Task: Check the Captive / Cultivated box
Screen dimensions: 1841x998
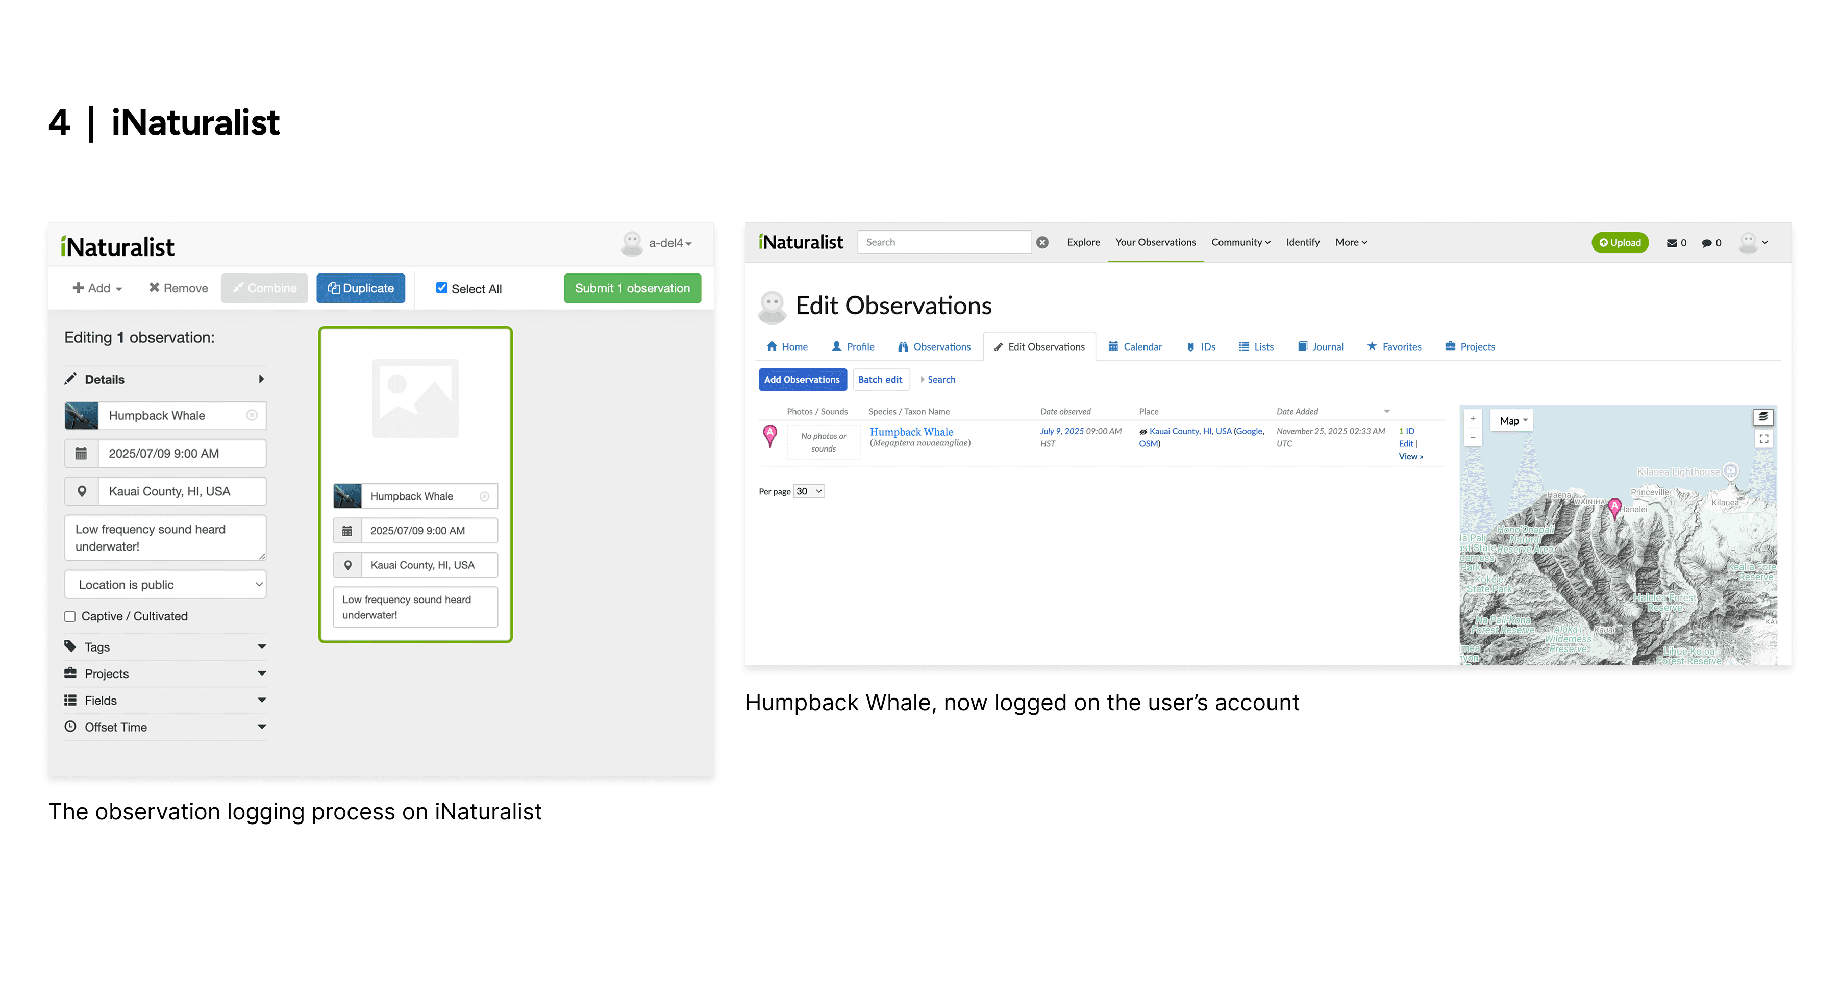Action: click(x=70, y=616)
